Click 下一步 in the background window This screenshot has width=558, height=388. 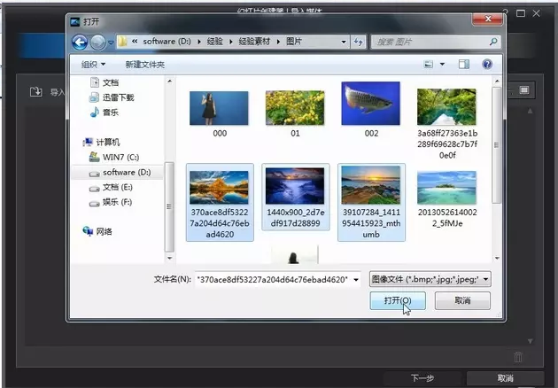[x=422, y=378]
